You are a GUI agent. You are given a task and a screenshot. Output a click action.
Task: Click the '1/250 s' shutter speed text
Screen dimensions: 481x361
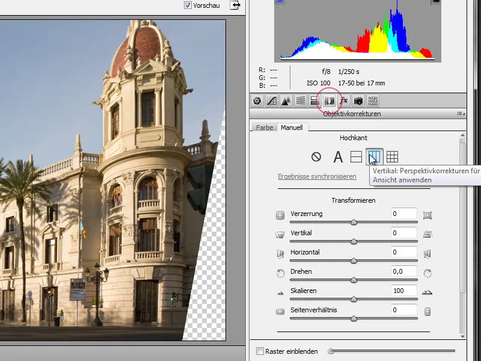pos(349,72)
